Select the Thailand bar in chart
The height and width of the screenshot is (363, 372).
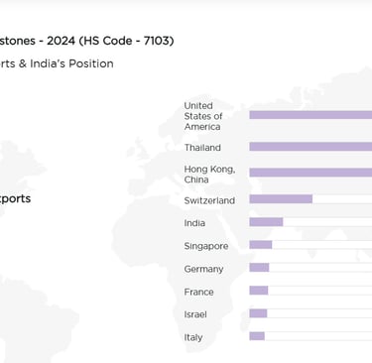tap(310, 147)
